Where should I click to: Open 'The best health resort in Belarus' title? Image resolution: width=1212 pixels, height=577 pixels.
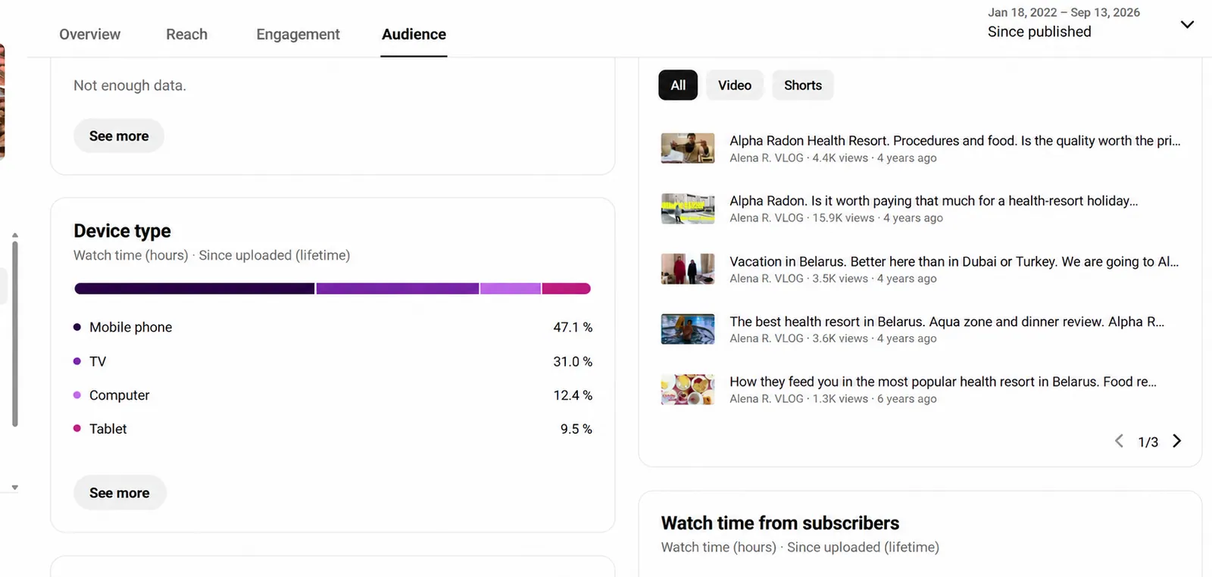click(x=947, y=321)
